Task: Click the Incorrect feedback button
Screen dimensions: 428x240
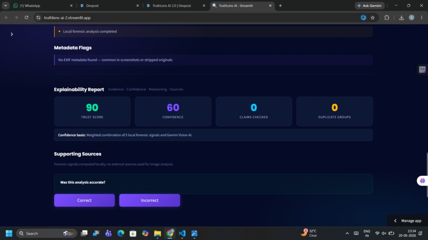Action: tap(150, 200)
